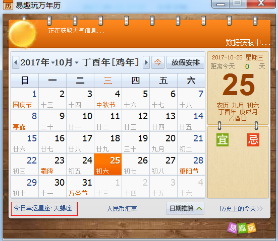
Task: Click the app icon in title bar
Action: click(8, 5)
